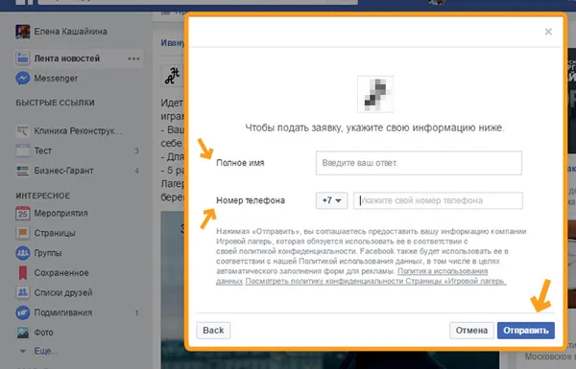Click the Группы icon

[x=23, y=253]
